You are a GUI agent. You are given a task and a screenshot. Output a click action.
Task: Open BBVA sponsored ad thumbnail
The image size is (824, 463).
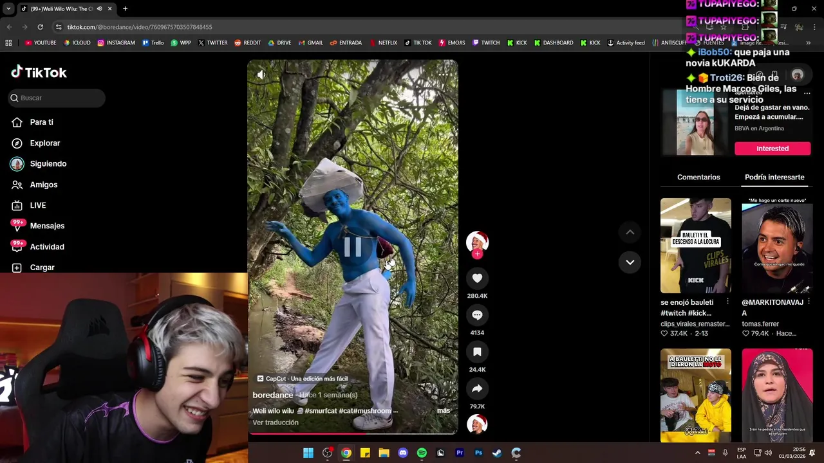coord(695,122)
